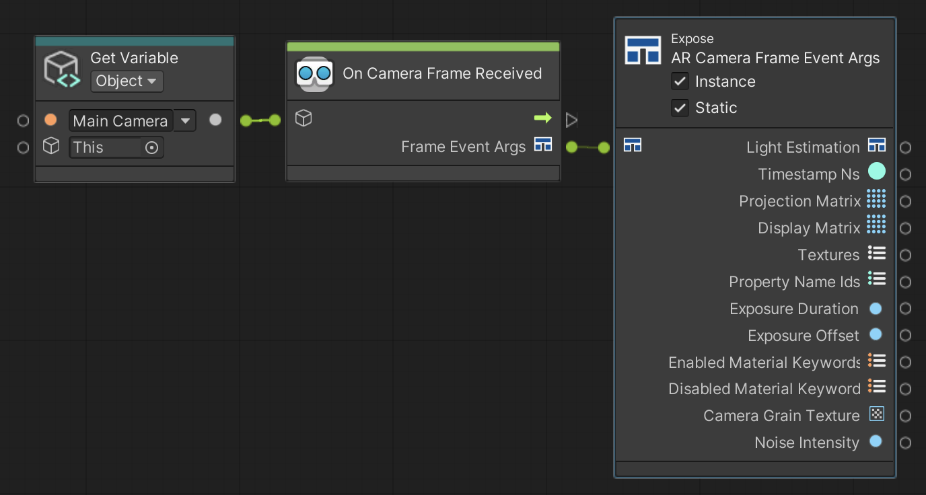Disable the Static checkbox
Screen dimensions: 926x495
[680, 107]
